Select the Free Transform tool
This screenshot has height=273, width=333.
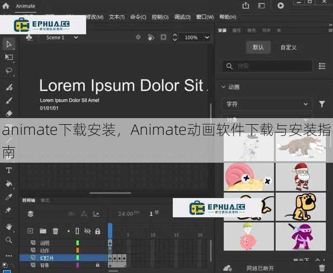(9, 57)
